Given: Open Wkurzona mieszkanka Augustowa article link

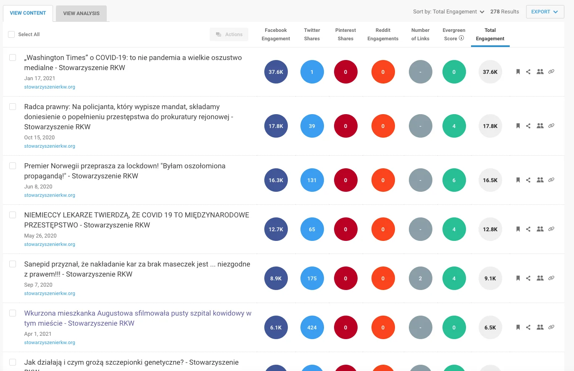Looking at the screenshot, I should coord(138,318).
